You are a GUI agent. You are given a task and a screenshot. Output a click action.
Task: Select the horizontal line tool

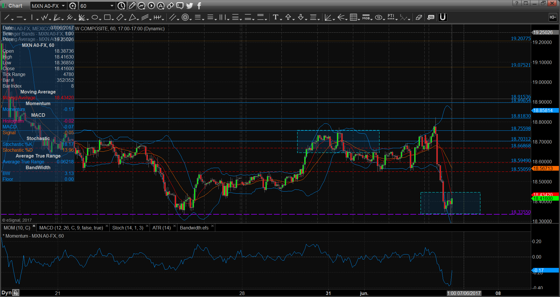20,17
